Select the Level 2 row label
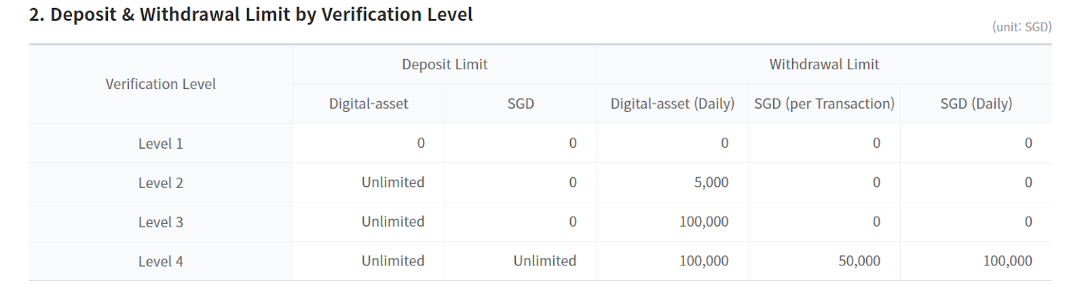Screen dimensions: 1086x298 click(161, 183)
